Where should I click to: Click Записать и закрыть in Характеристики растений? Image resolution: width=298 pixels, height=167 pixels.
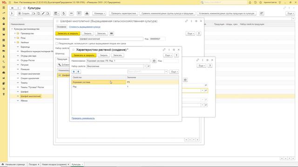point(84,55)
